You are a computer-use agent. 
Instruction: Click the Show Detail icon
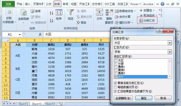click(160, 10)
